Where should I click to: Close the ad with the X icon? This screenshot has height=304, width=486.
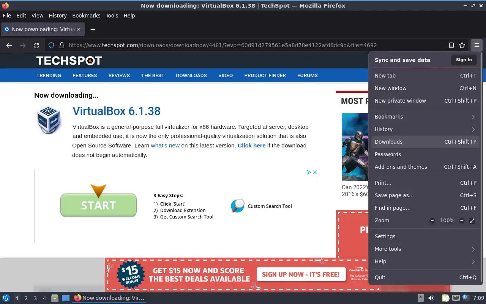[x=315, y=172]
